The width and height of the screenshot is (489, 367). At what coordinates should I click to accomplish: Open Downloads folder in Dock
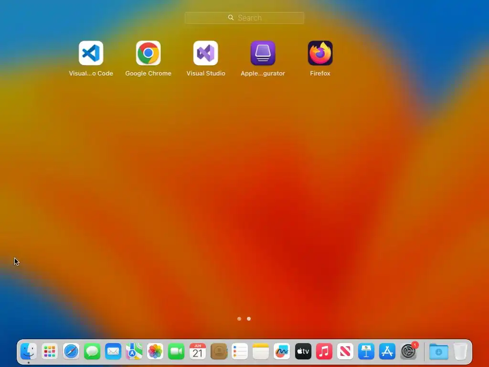(x=439, y=351)
